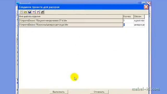Click designation cell reading шкаф в де
167x94 pixels.
pyautogui.click(x=139, y=25)
